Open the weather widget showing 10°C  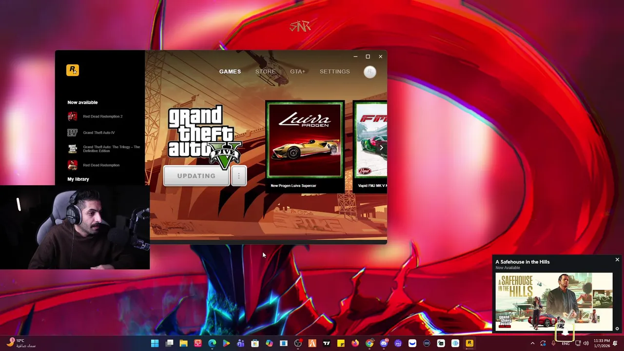pos(20,343)
